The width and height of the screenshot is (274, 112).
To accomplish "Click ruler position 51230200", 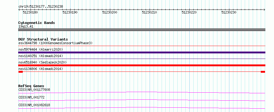I will coord(110,12).
